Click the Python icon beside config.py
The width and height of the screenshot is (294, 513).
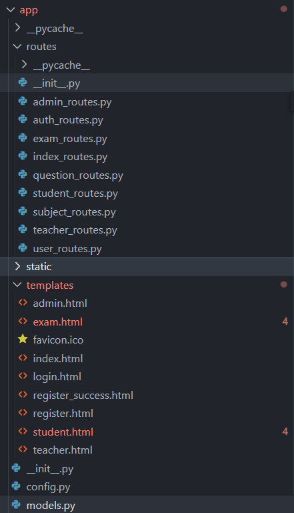pos(16,486)
